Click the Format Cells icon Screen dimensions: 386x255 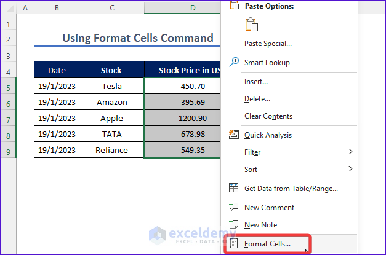pyautogui.click(x=234, y=244)
